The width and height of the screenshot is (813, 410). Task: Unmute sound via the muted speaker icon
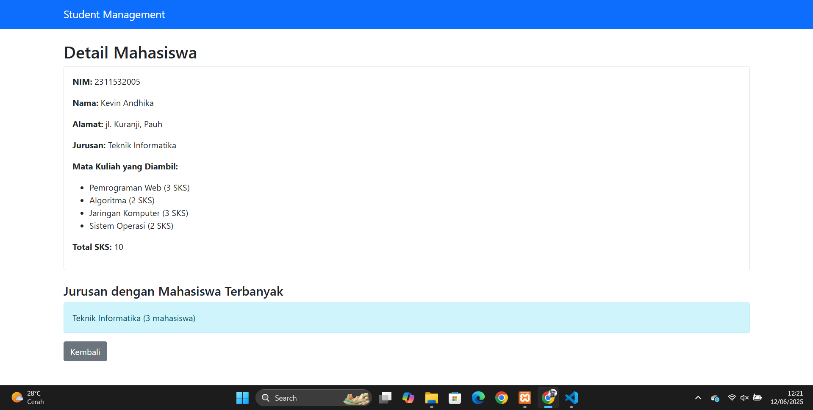tap(744, 398)
